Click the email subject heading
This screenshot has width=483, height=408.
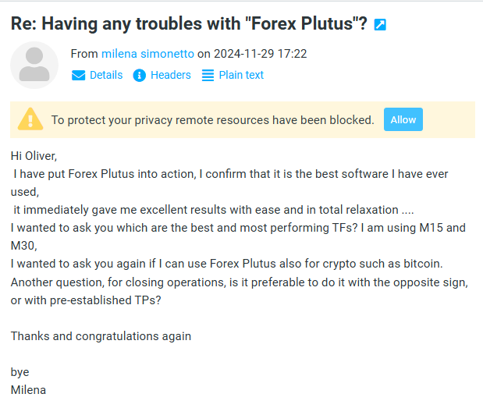pos(189,23)
